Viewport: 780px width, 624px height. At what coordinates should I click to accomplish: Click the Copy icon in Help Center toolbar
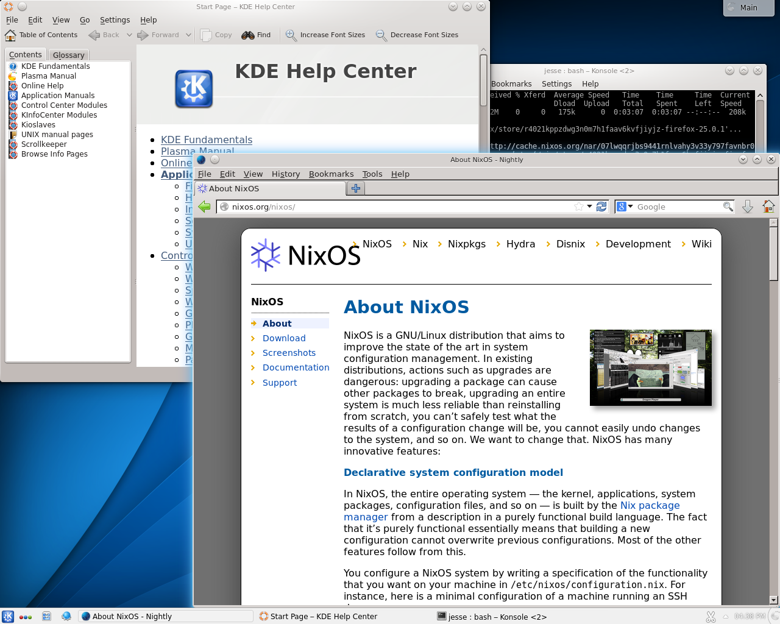(x=216, y=35)
